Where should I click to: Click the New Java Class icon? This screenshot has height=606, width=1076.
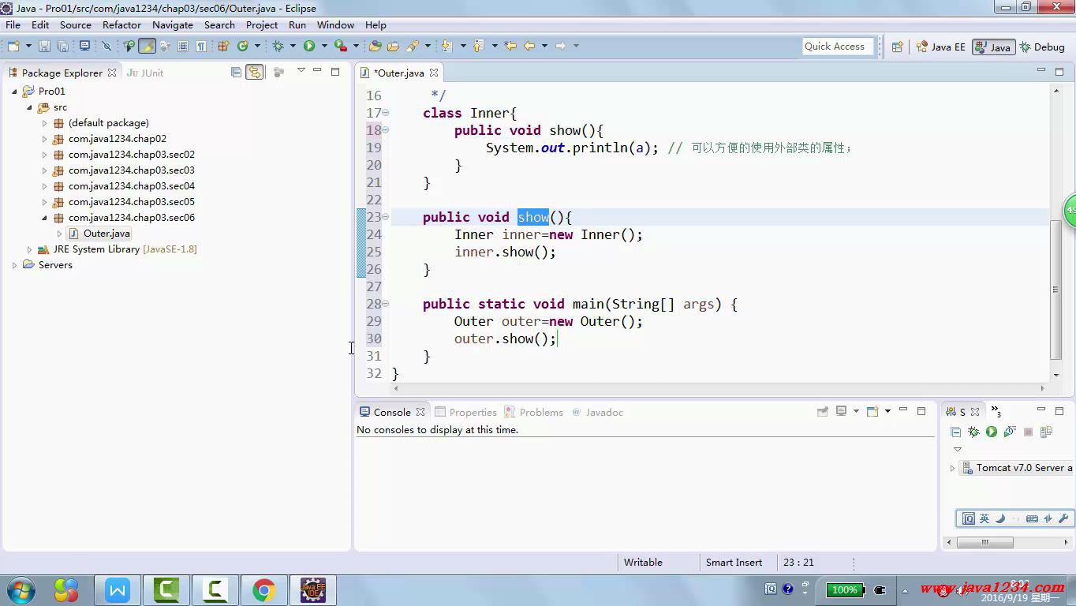click(243, 46)
